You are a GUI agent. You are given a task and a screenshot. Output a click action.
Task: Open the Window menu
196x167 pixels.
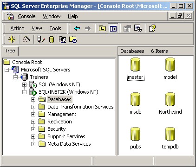[x=52, y=16]
